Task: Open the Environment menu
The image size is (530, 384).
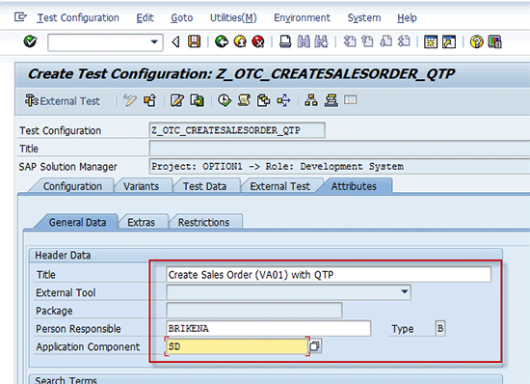Action: [x=302, y=17]
